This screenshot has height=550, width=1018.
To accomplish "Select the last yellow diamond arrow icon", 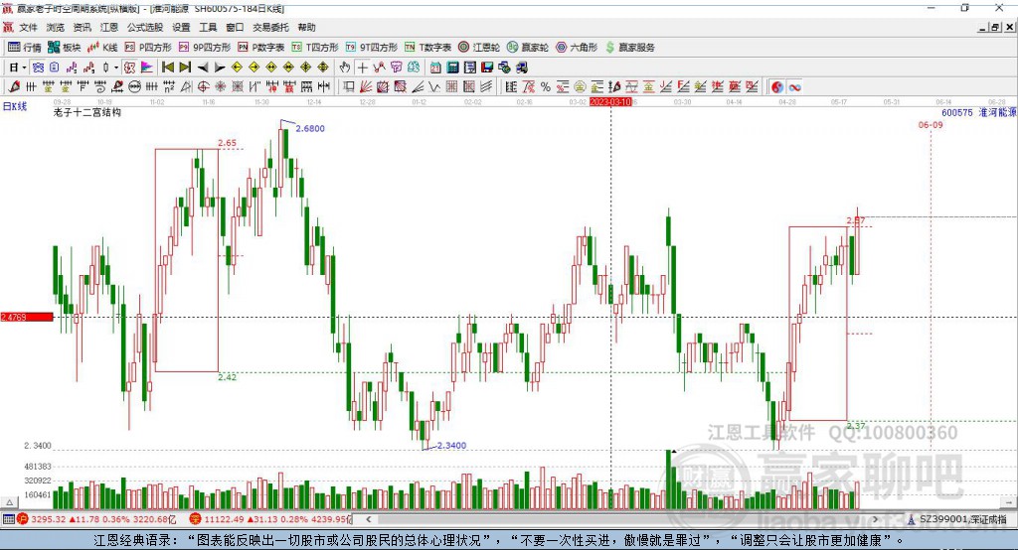I will click(x=323, y=68).
